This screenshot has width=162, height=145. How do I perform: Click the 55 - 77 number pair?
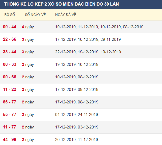10,115
